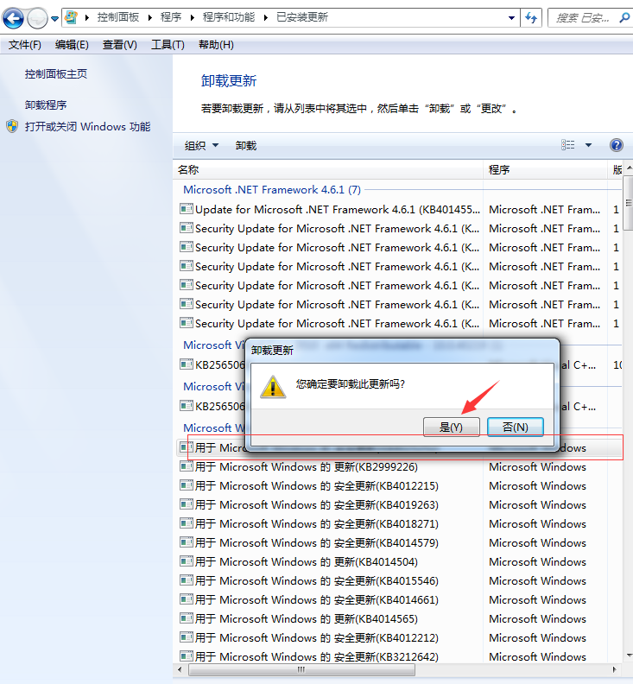The width and height of the screenshot is (633, 684).
Task: Click 否(N) in the uninstall confirmation dialog
Action: [x=516, y=427]
